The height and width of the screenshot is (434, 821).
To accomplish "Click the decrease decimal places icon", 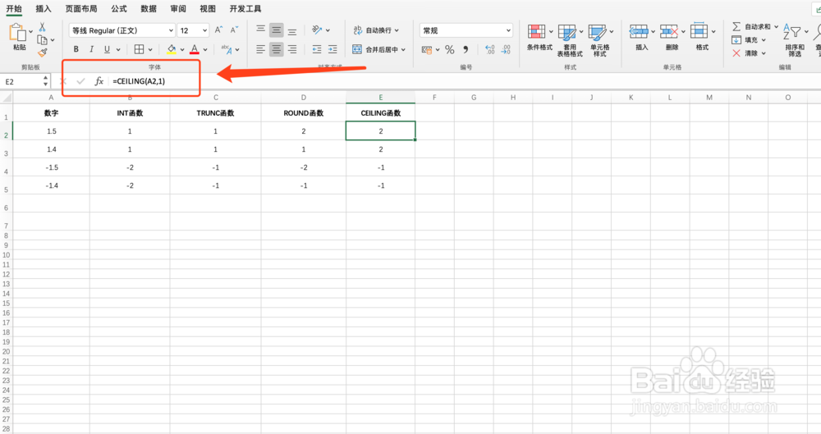I will coord(506,49).
